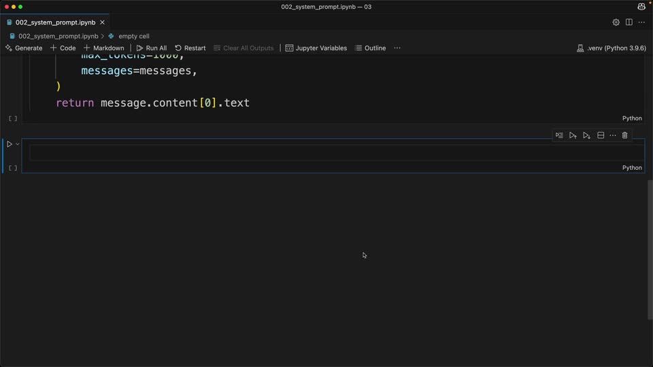Execute cells above using cell toolbar icon
The width and height of the screenshot is (653, 367).
pyautogui.click(x=573, y=135)
